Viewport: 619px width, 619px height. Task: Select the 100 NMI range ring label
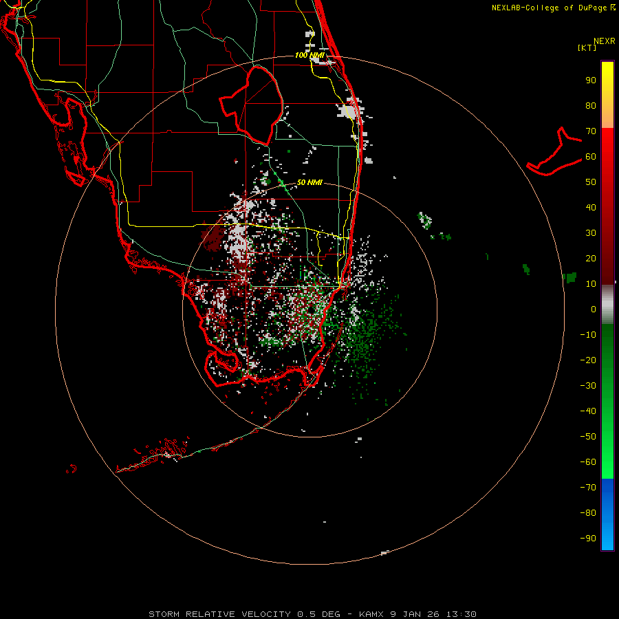click(x=309, y=55)
